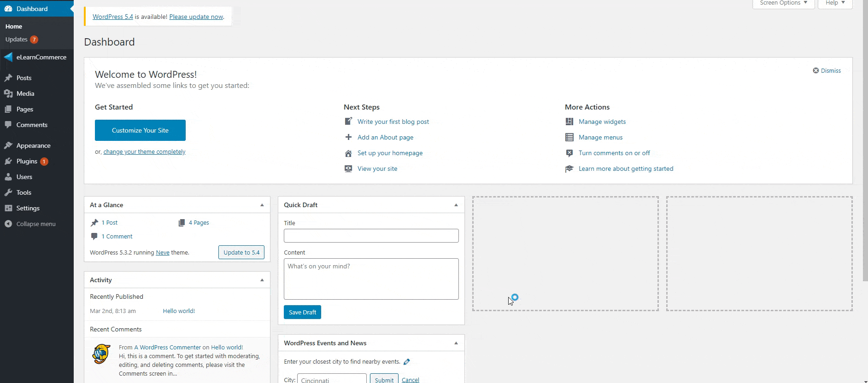Screen dimensions: 868x383
Task: Click the page vertical scrollbar
Action: [x=865, y=140]
